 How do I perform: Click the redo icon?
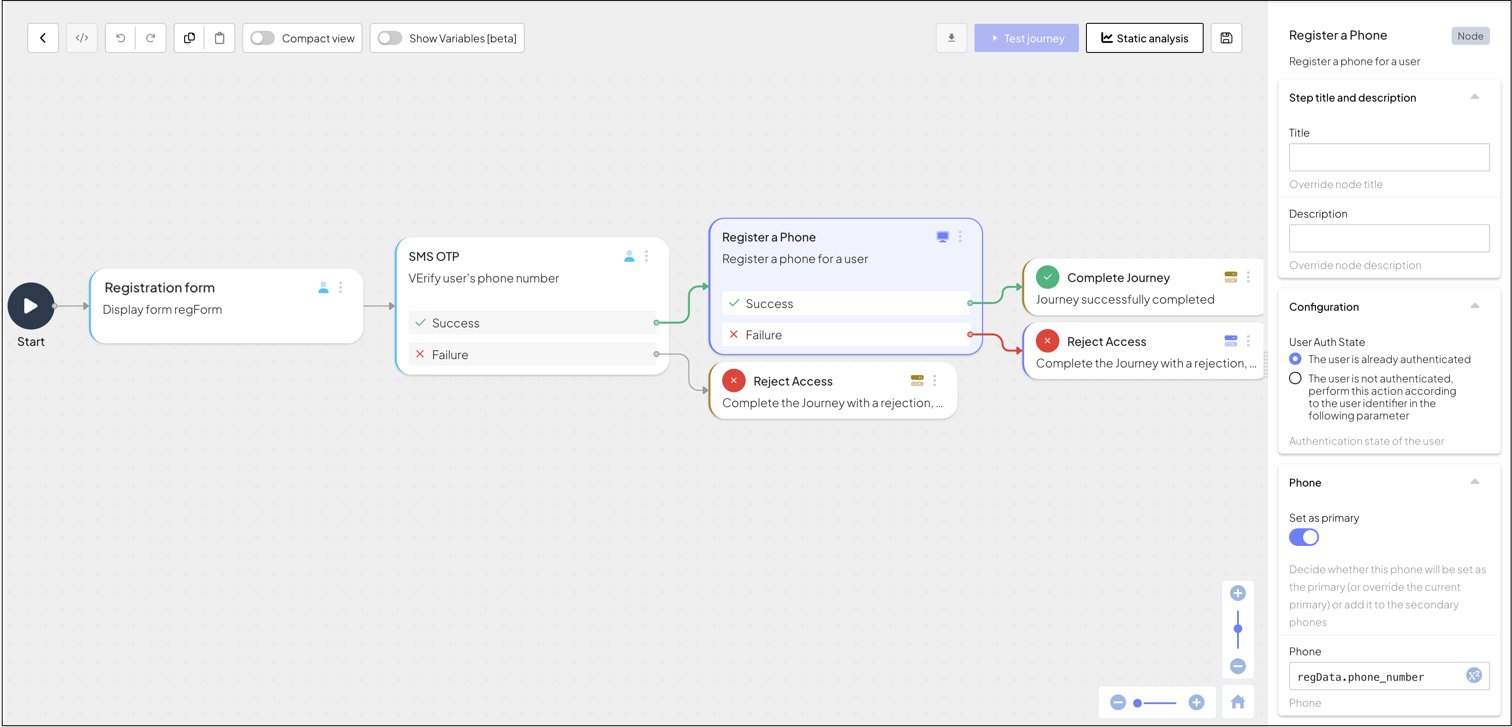pyautogui.click(x=151, y=38)
